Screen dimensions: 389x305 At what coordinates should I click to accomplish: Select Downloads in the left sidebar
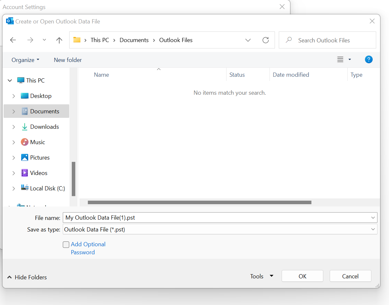[45, 126]
